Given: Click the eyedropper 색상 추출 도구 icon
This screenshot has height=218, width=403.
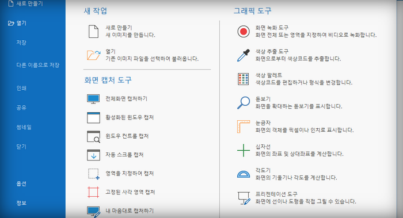Looking at the screenshot, I should [x=243, y=55].
